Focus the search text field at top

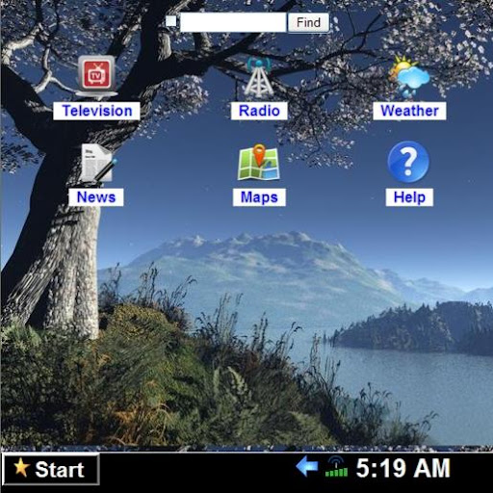pos(233,22)
